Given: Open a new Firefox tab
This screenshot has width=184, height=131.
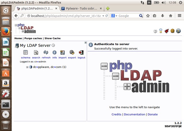Looking at the screenshot, I should 108,8.
